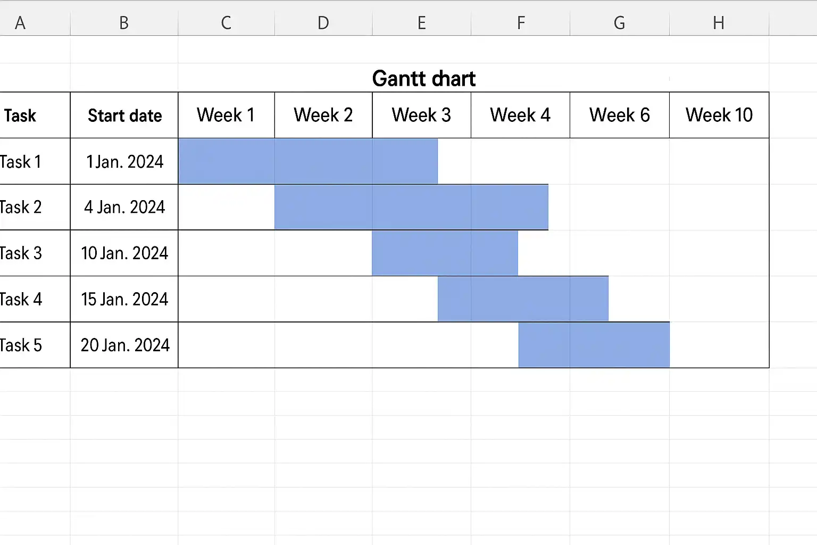Click the column C header
The image size is (817, 545).
(x=226, y=23)
